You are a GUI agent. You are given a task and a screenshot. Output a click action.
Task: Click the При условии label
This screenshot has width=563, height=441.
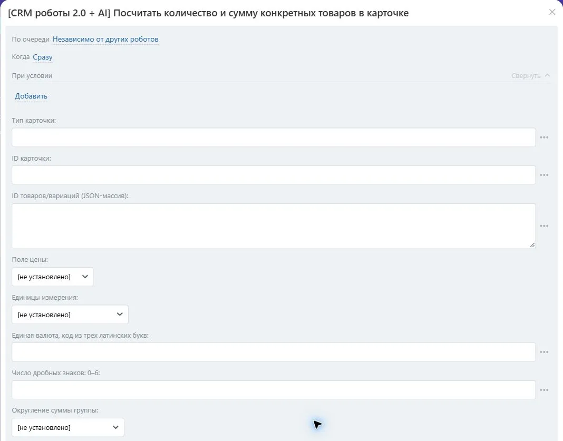click(32, 76)
